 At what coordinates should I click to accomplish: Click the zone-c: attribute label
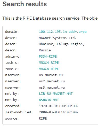12,69
